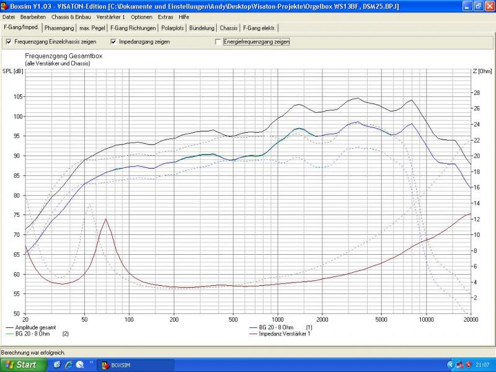Minimize the Boxsim window
The height and width of the screenshot is (372, 496).
click(466, 6)
